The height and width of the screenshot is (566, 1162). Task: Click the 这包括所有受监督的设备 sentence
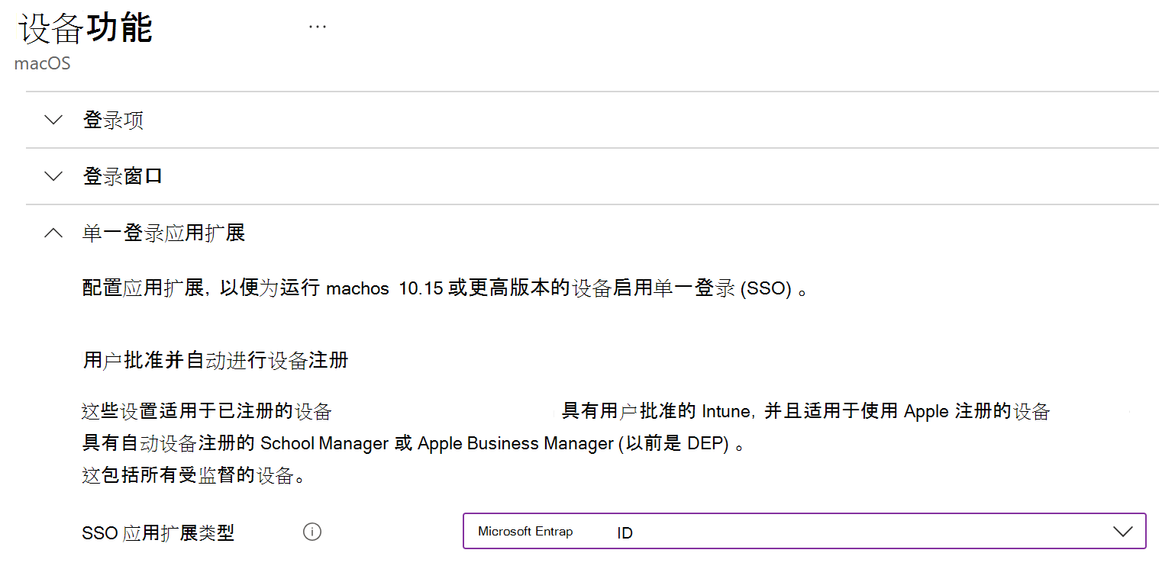[194, 475]
